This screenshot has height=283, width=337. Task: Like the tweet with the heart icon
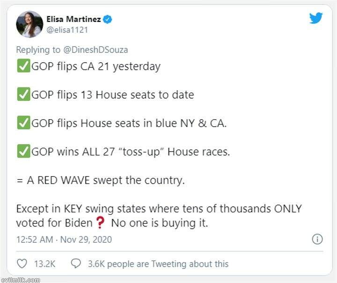click(x=22, y=264)
